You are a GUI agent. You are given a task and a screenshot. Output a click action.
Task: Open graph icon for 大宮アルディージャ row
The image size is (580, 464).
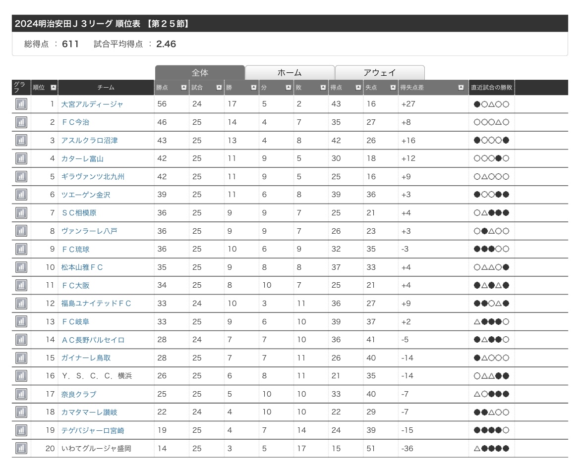(21, 104)
